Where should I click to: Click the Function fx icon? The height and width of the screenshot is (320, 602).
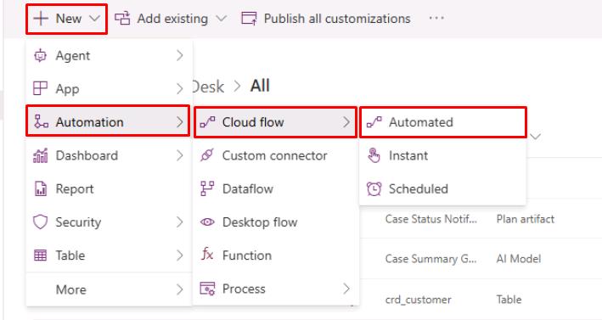coord(207,255)
